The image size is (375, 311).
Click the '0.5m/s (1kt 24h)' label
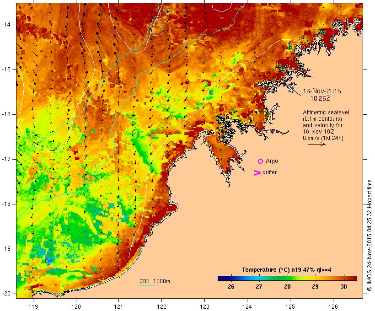pyautogui.click(x=323, y=138)
